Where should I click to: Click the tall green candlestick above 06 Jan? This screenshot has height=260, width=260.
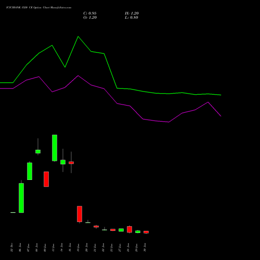21,198
